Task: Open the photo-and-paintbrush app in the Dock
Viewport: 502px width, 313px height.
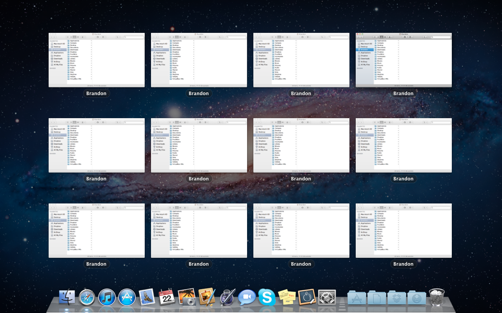Action: (207, 298)
